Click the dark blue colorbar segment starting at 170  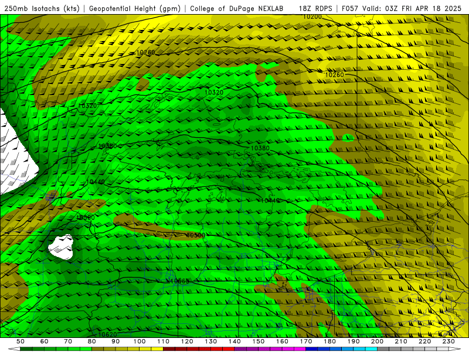[x=312, y=349]
